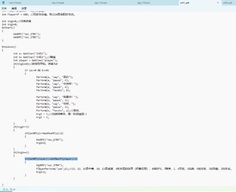The image size is (236, 192).
Task: Click on the OnUpdate() function line
Action: click(9, 47)
